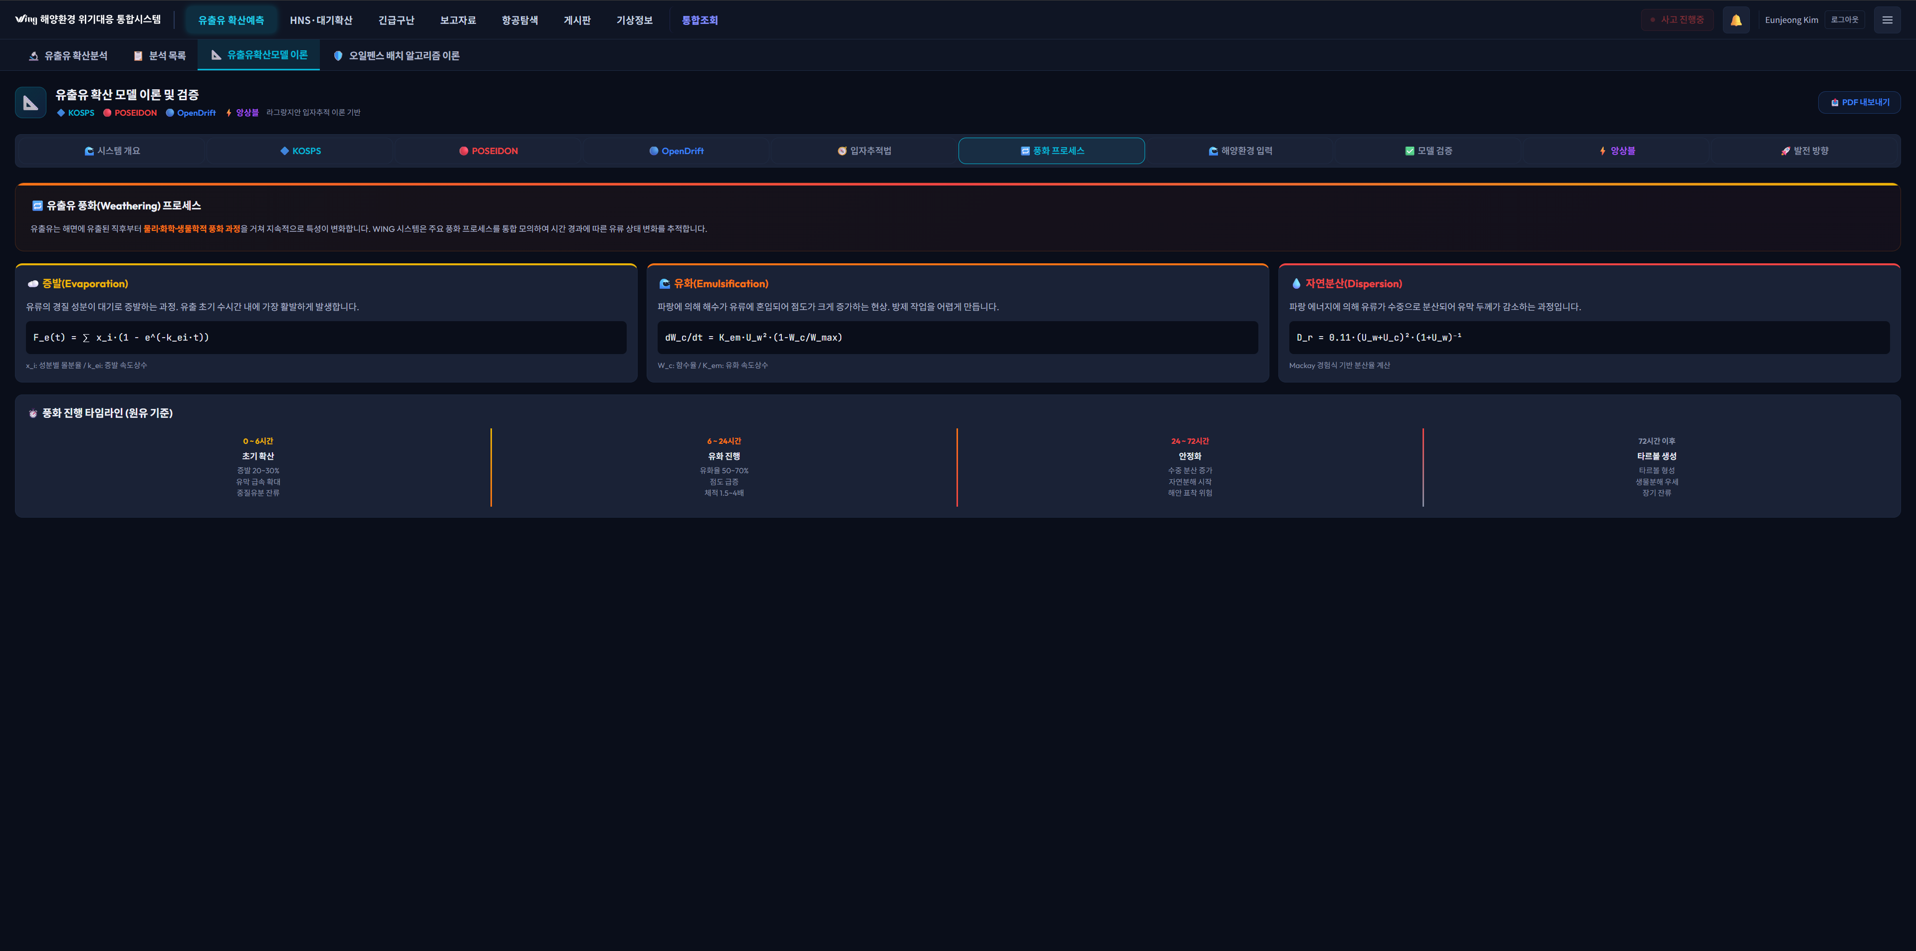1916x951 pixels.
Task: Open the hamburger menu icon
Action: (x=1887, y=20)
